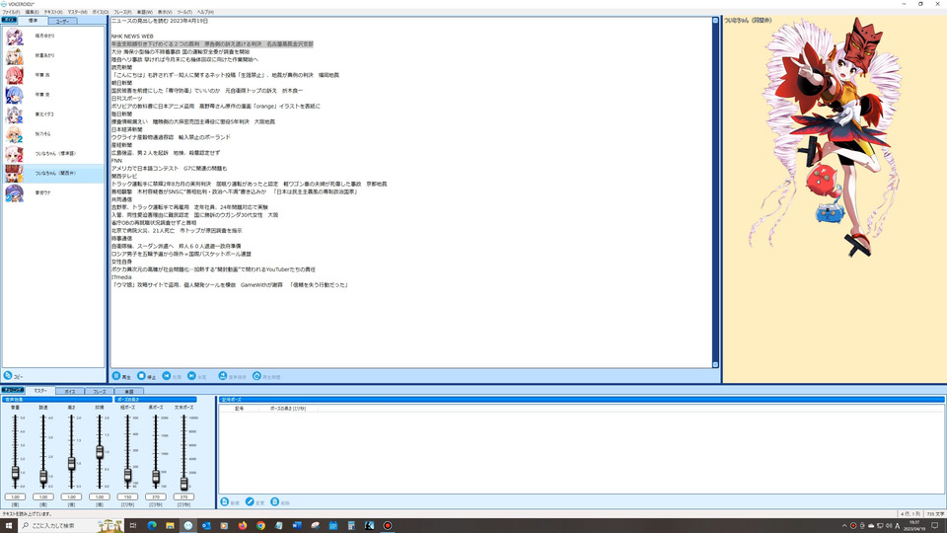Choose the 琴葉 葵 voice avatar
Viewport: 947px width, 533px height.
(x=15, y=95)
